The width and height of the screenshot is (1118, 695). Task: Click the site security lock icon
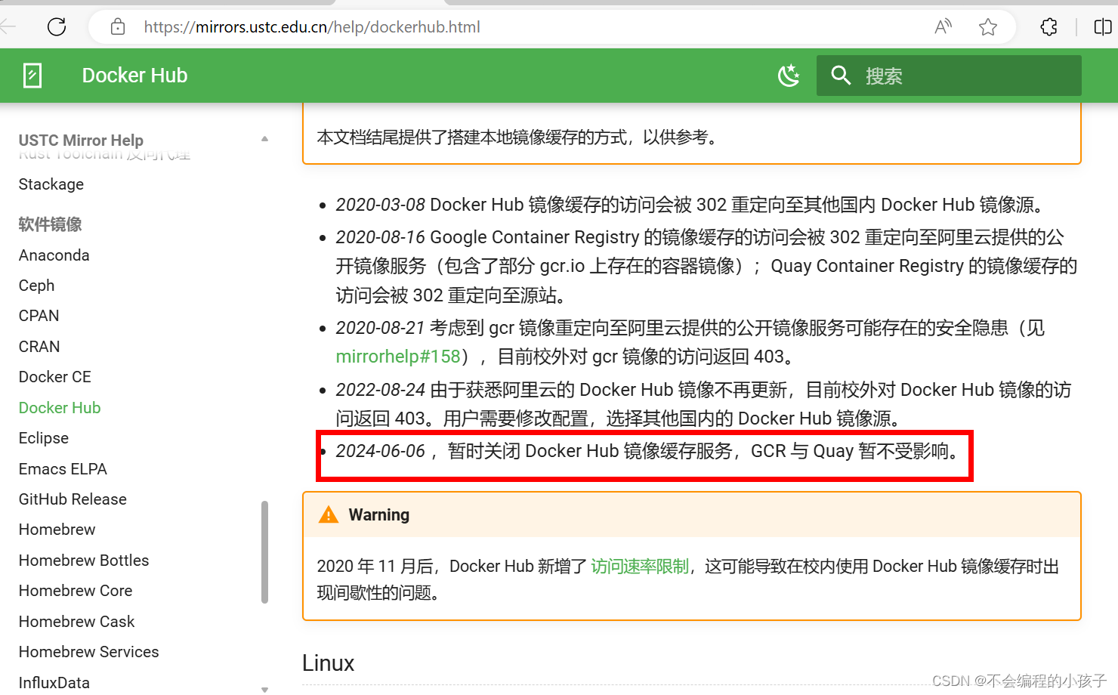pos(117,26)
